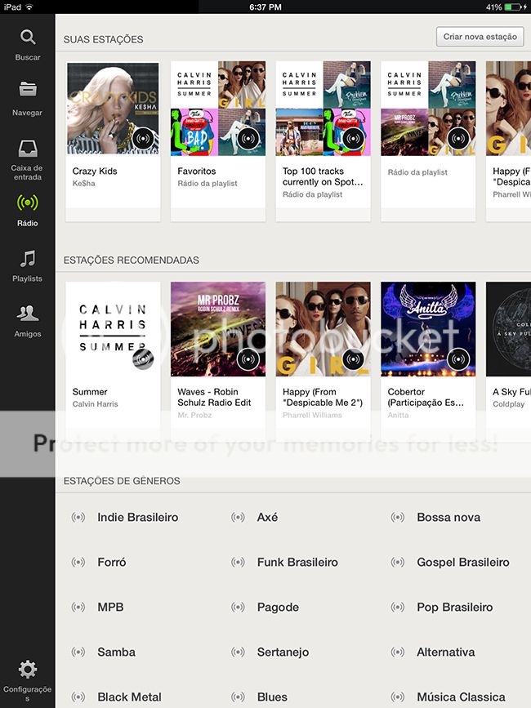This screenshot has width=531, height=708.
Task: Open A Sky Full Coldplay station
Action: click(x=508, y=361)
